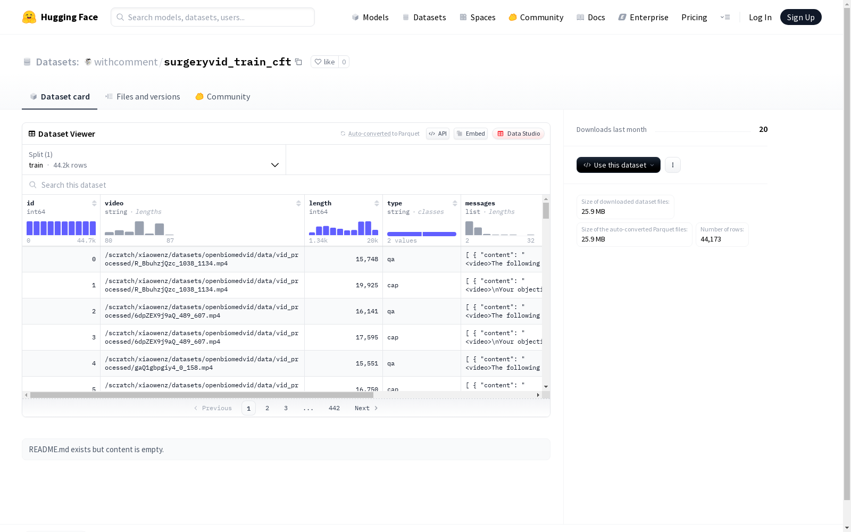The image size is (851, 532).
Task: Sort the id column
Action: point(94,203)
